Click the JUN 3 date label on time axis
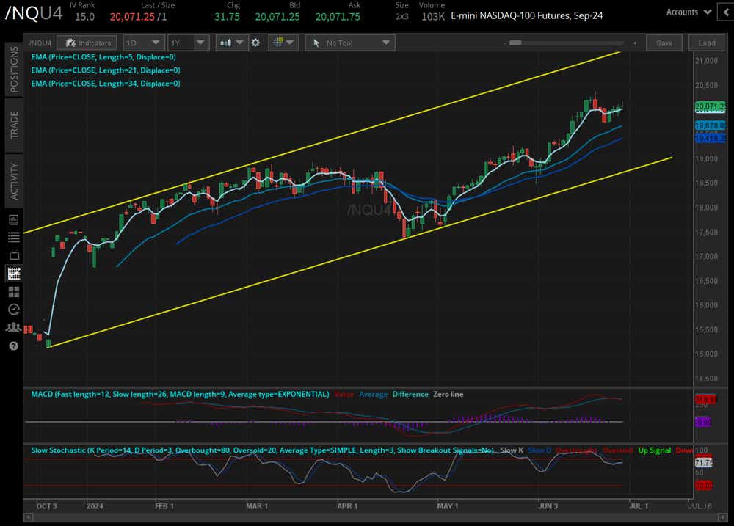Screen dimensions: 734x526 click(x=548, y=506)
